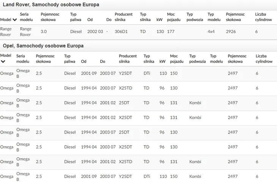Select Y25DT engine cell in the Kombi row
Viewport: 277px width, 182px height.
click(125, 177)
